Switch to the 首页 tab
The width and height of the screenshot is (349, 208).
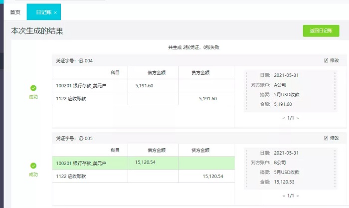tap(15, 12)
